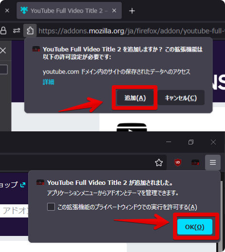Click the X in the left sidebar

pos(3,51)
